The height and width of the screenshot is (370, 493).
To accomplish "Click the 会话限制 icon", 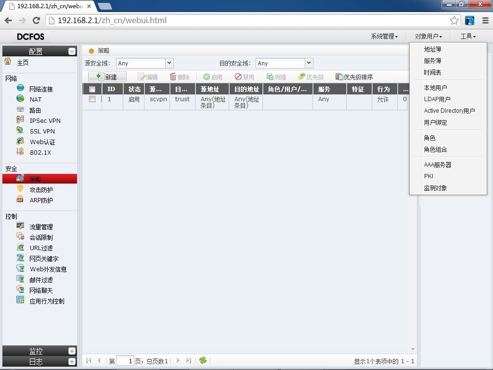I will pyautogui.click(x=20, y=236).
